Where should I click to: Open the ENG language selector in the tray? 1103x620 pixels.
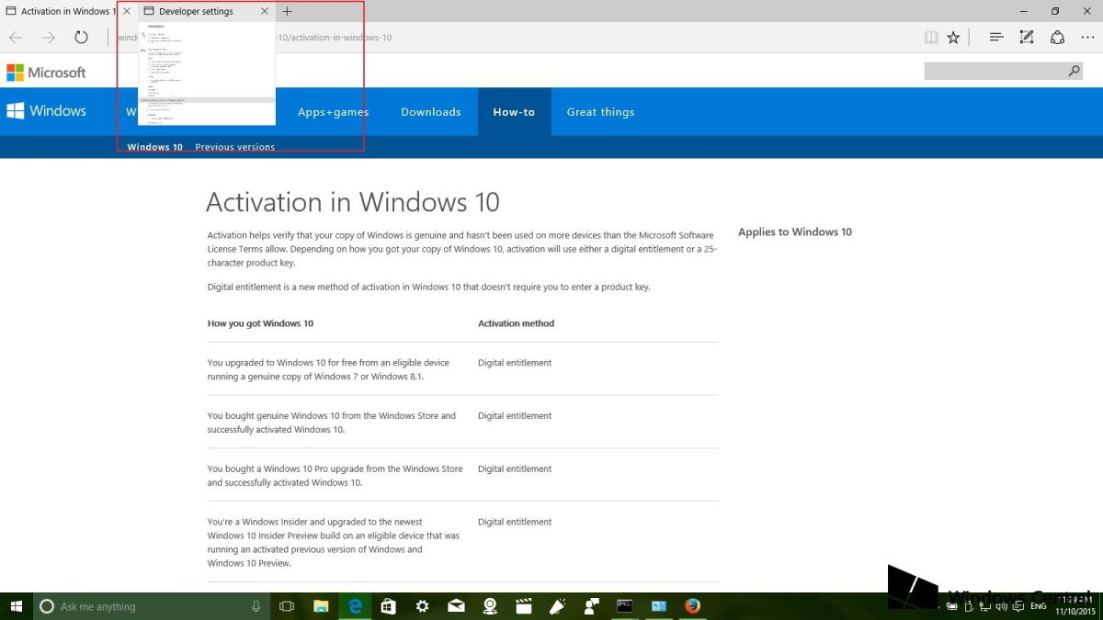(1038, 606)
